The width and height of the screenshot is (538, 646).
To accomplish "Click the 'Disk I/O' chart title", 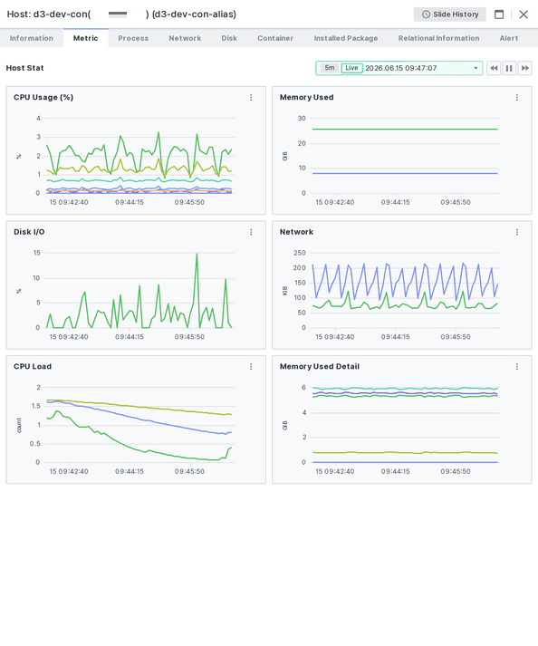I will (29, 232).
